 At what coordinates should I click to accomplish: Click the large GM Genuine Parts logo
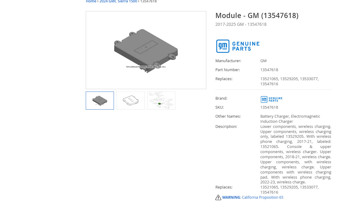(x=238, y=46)
